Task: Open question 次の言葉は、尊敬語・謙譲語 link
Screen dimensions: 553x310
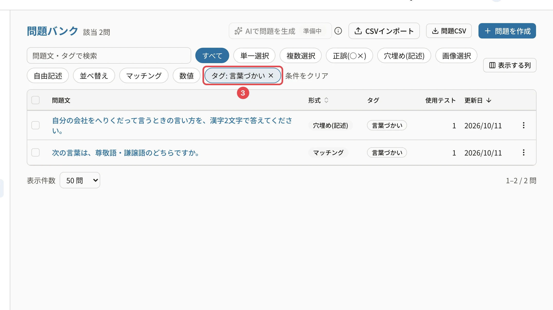Action: pyautogui.click(x=126, y=152)
